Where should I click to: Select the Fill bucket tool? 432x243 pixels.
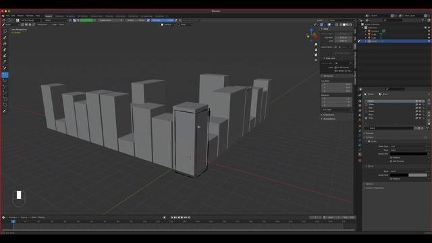5,44
